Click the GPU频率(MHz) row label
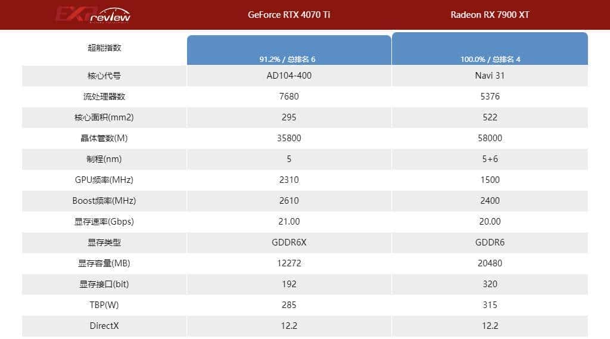The height and width of the screenshot is (339, 610). coord(104,180)
